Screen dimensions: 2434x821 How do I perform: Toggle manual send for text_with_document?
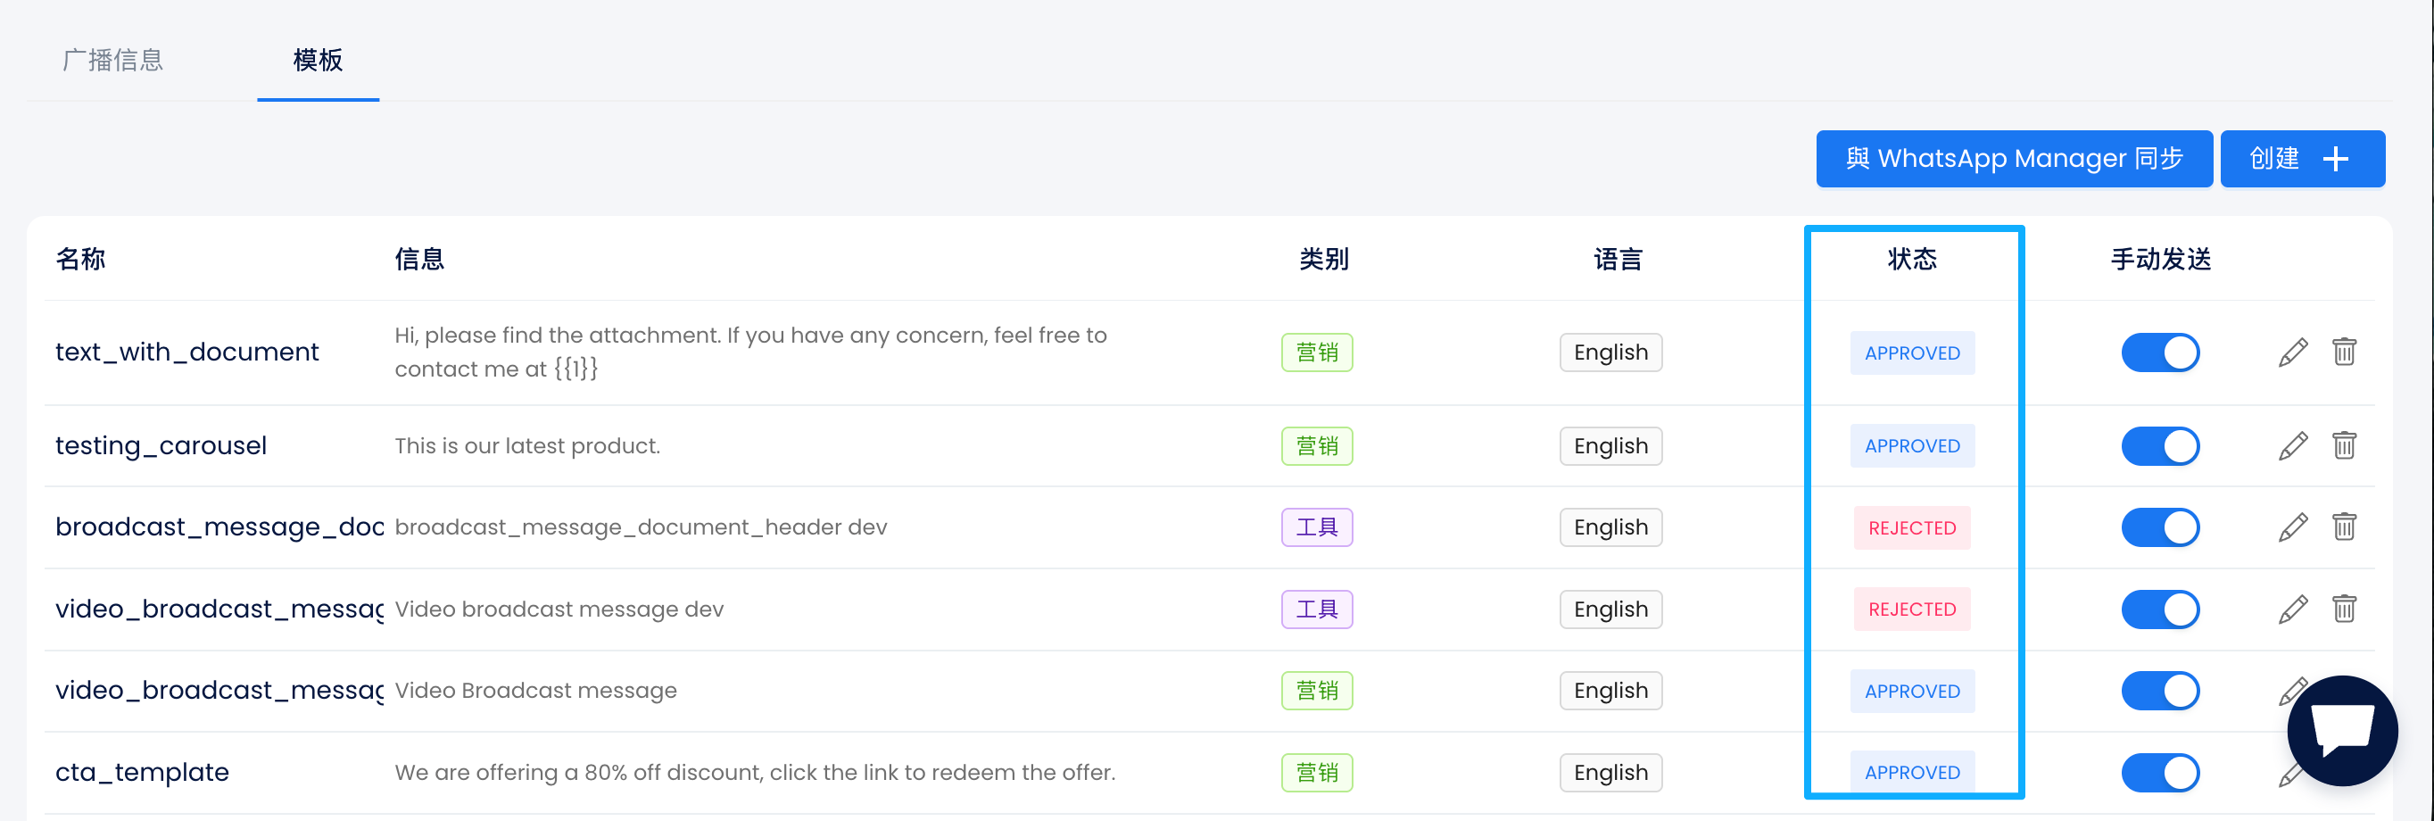pyautogui.click(x=2160, y=352)
